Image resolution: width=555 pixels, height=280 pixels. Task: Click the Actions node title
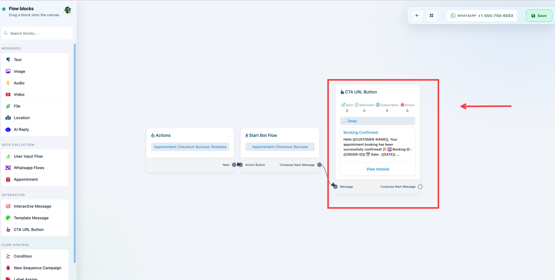pos(163,135)
